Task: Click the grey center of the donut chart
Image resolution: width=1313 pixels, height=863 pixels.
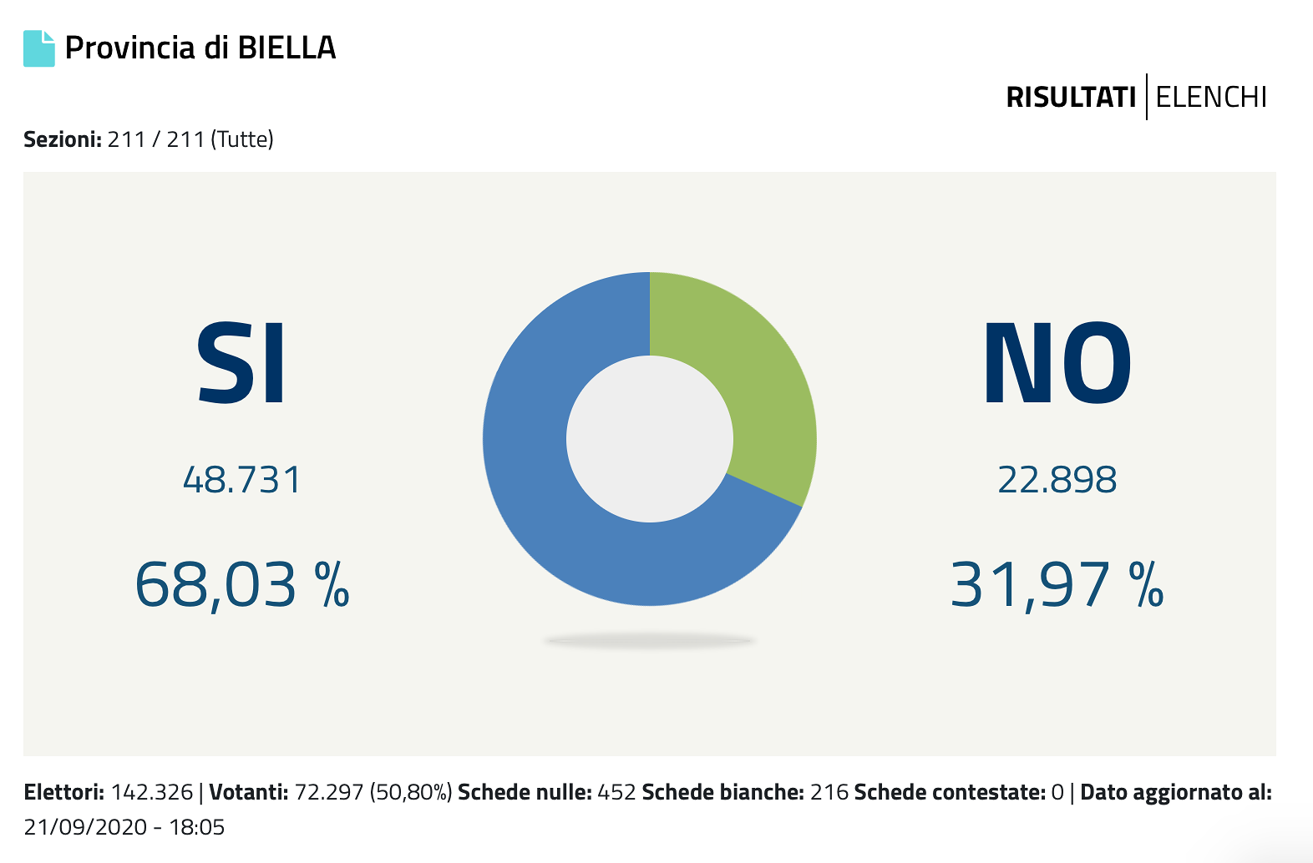Action: pos(650,439)
